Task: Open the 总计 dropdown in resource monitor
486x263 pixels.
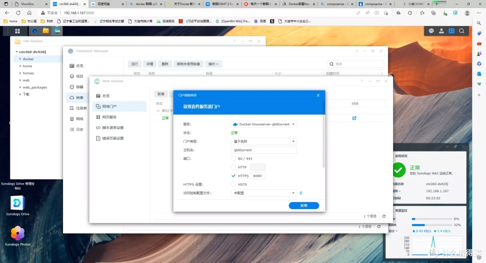Action: tap(393, 231)
